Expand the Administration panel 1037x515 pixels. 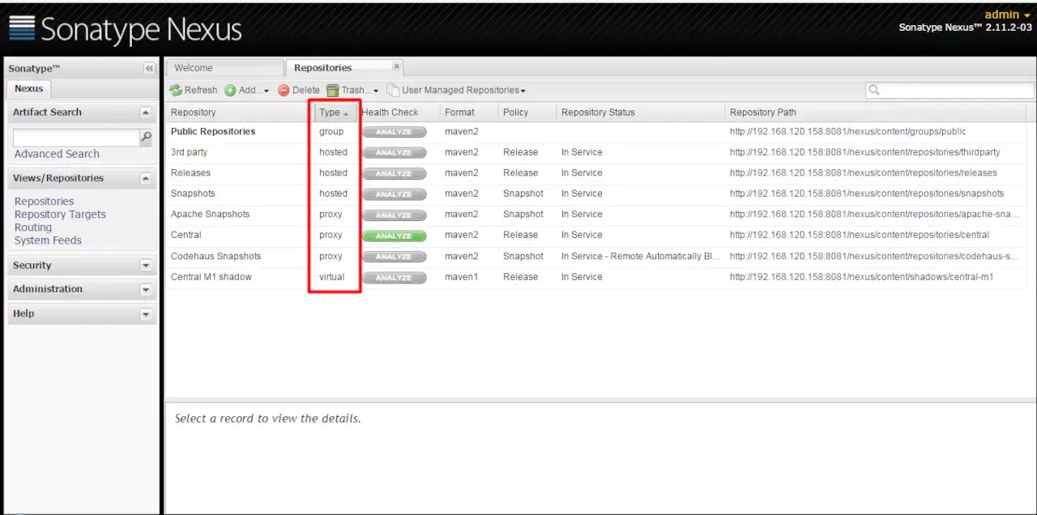(146, 289)
